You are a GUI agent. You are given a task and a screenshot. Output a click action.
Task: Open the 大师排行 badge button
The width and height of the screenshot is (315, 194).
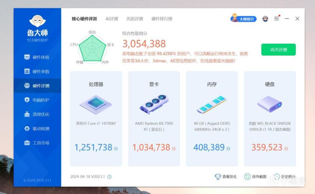click(243, 19)
